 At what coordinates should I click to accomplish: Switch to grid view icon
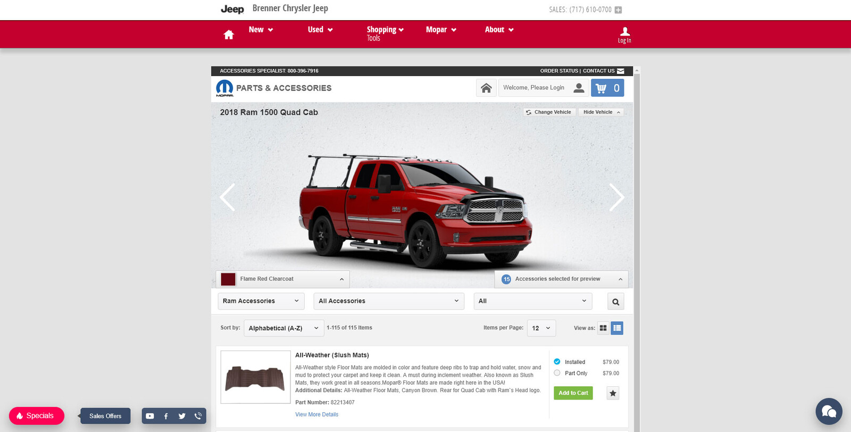pyautogui.click(x=603, y=328)
